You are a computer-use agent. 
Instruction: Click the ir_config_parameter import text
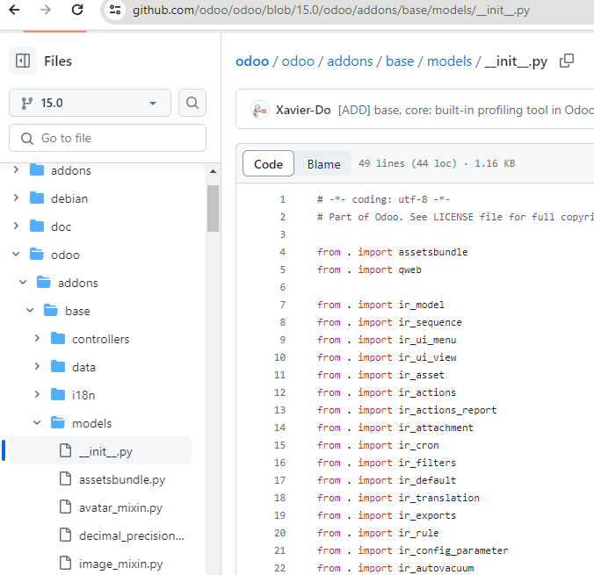tap(453, 550)
